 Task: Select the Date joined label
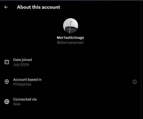pyautogui.click(x=23, y=60)
